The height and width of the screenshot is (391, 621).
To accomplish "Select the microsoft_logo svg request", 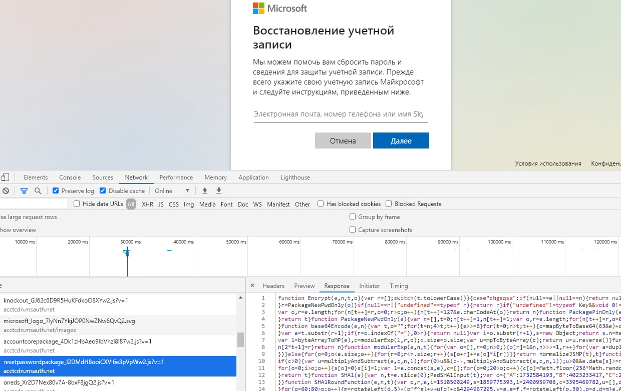I will pos(118,325).
